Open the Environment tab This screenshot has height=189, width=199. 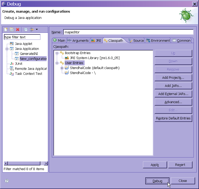pyautogui.click(x=158, y=40)
